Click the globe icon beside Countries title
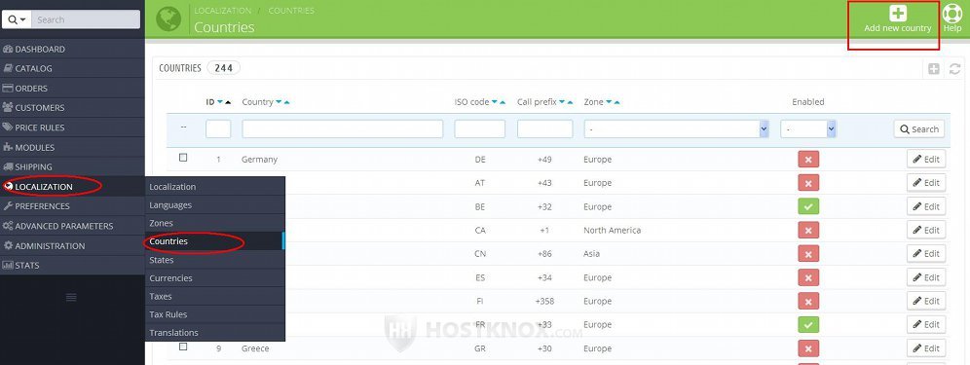The image size is (970, 365). [168, 18]
